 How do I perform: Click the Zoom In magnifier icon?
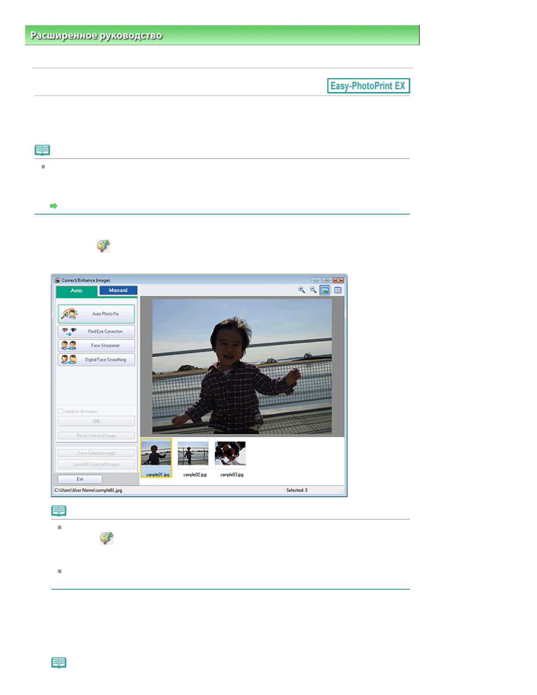(301, 290)
